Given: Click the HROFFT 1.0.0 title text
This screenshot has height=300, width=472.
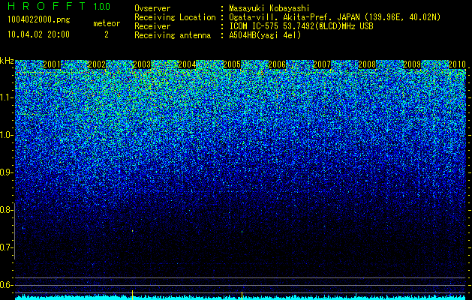Looking at the screenshot, I should tap(59, 6).
